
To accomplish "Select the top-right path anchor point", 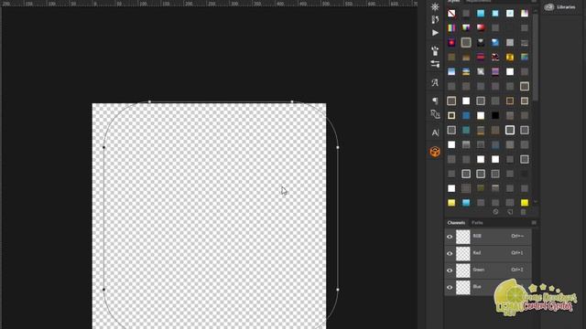I will (x=292, y=101).
